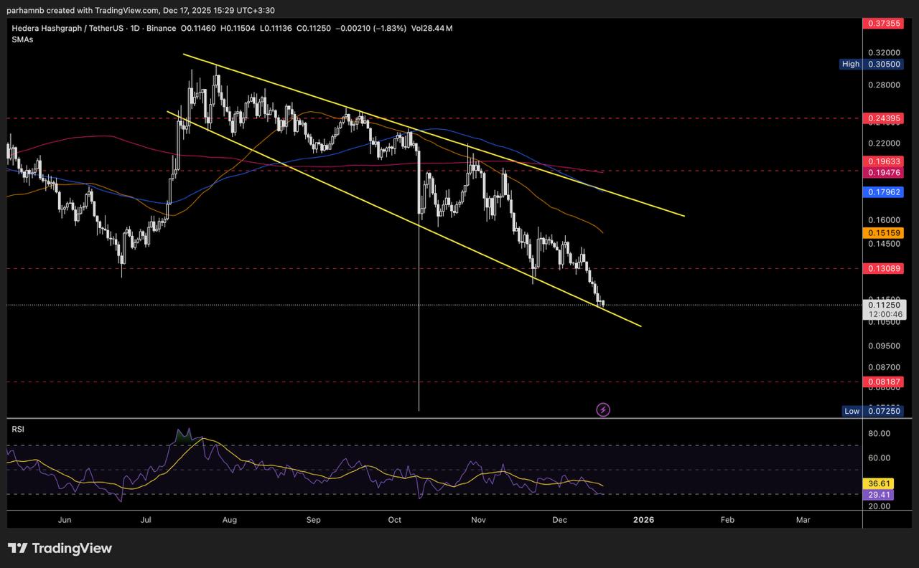Click the TradingView logo at bottom left
919x568 pixels.
[x=60, y=549]
